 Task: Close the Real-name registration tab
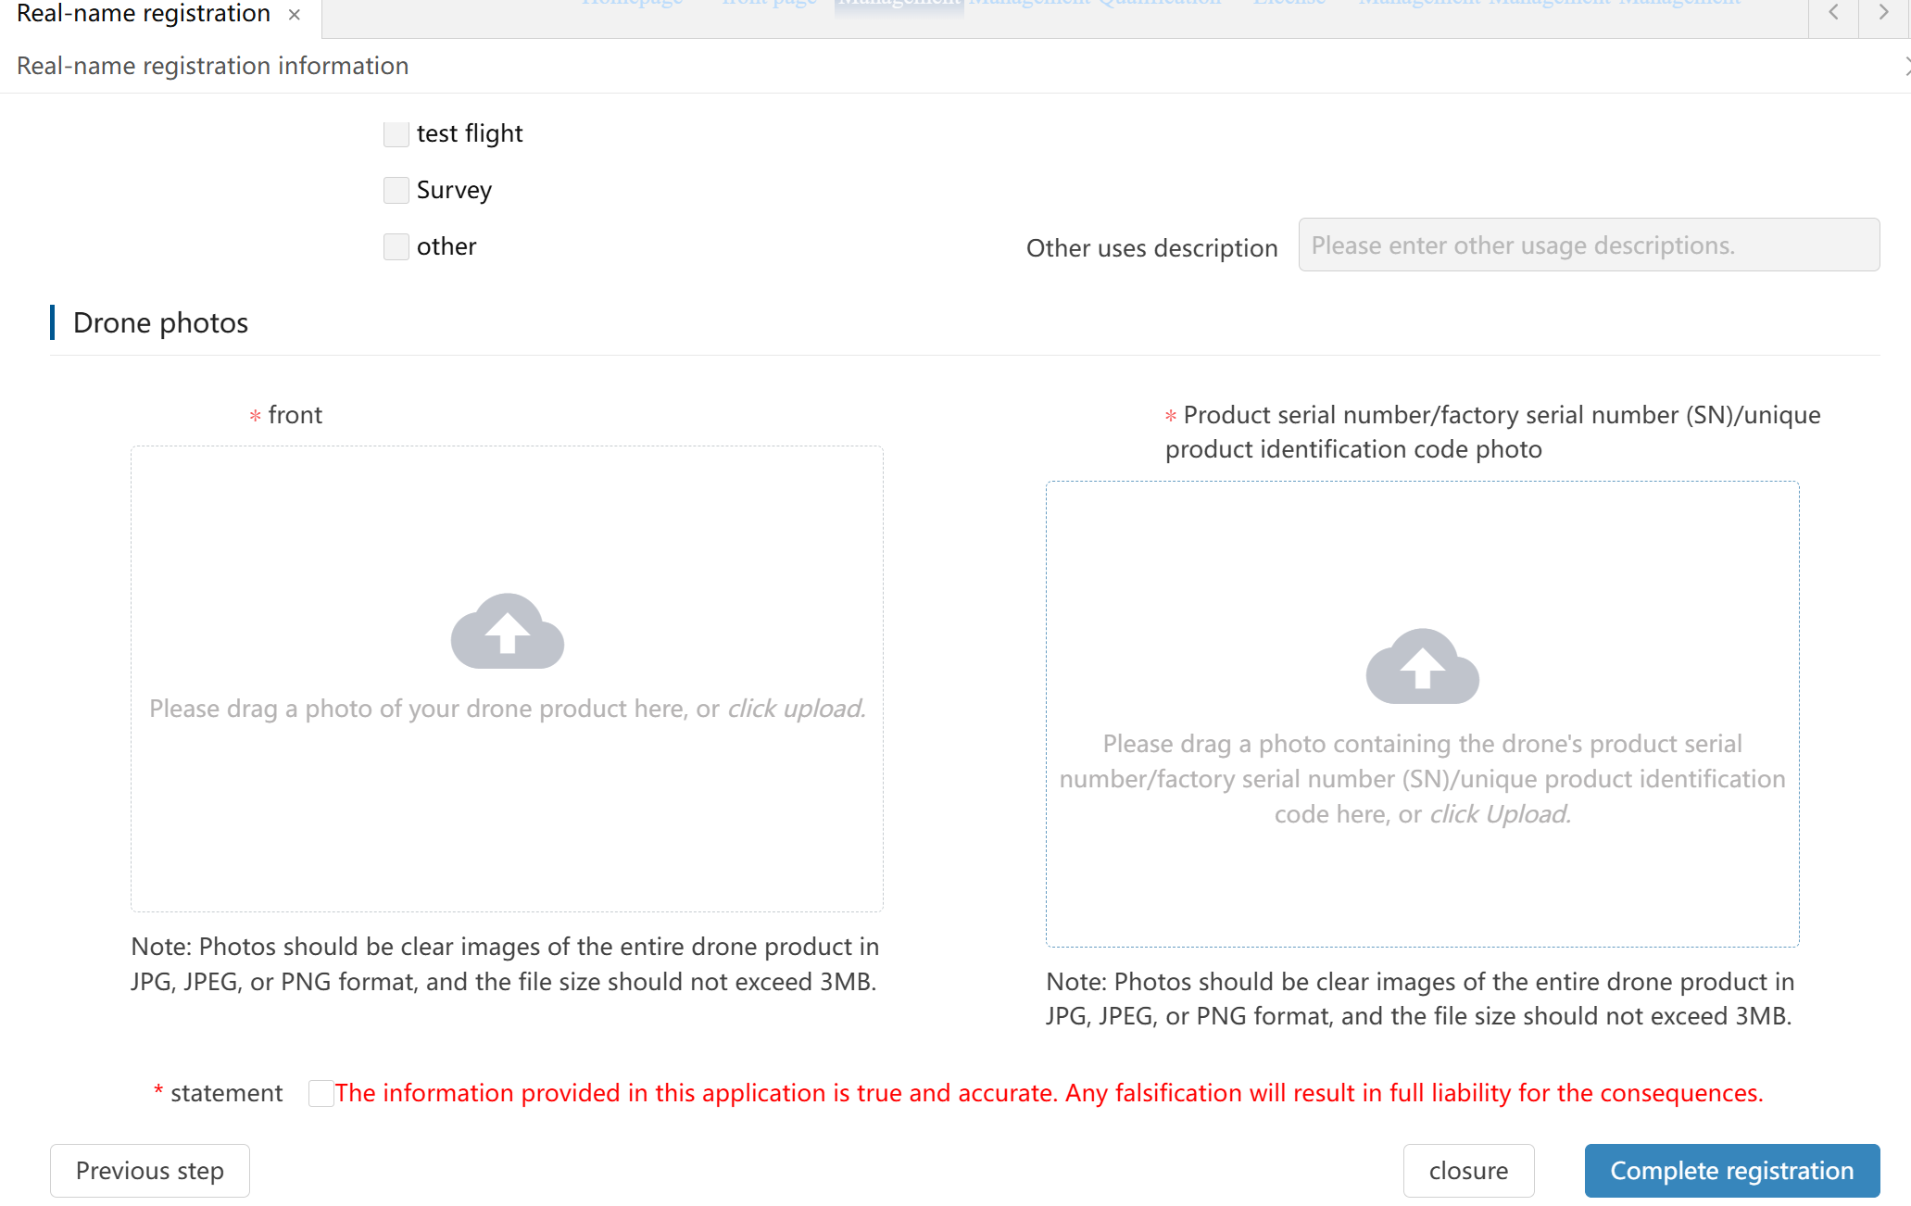[x=294, y=15]
